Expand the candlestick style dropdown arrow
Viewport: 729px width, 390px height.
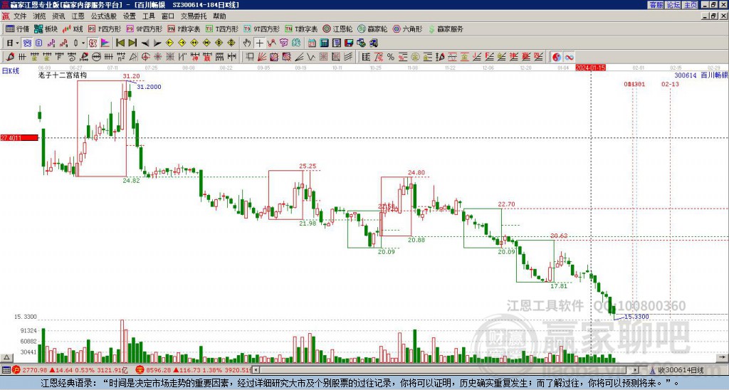[x=83, y=43]
